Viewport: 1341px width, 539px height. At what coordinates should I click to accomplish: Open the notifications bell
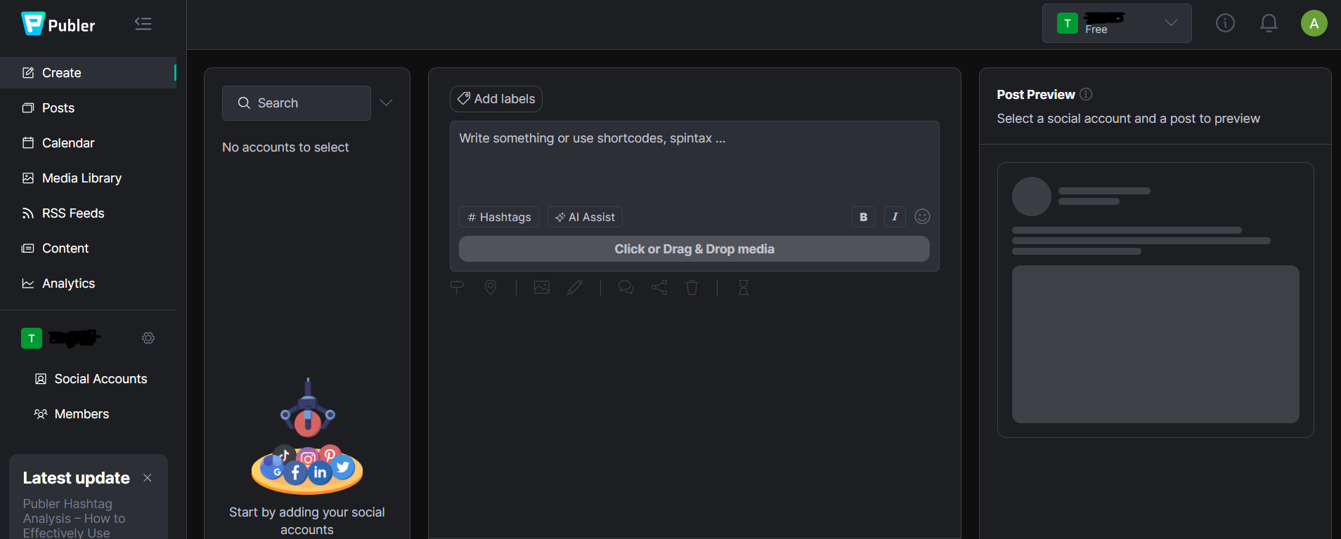click(1269, 23)
